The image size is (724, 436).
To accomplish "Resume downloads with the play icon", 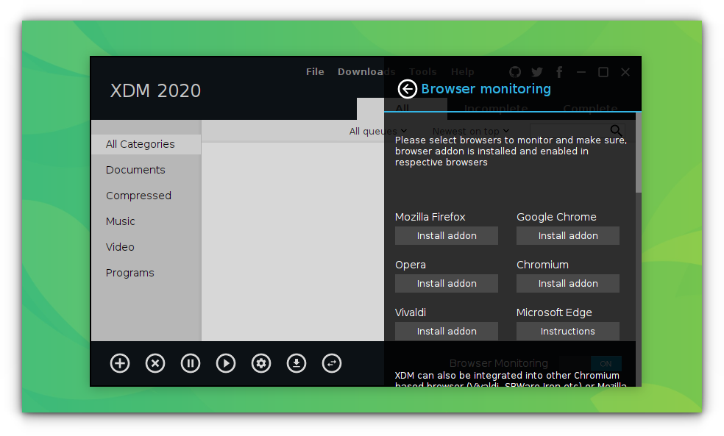I will 226,363.
